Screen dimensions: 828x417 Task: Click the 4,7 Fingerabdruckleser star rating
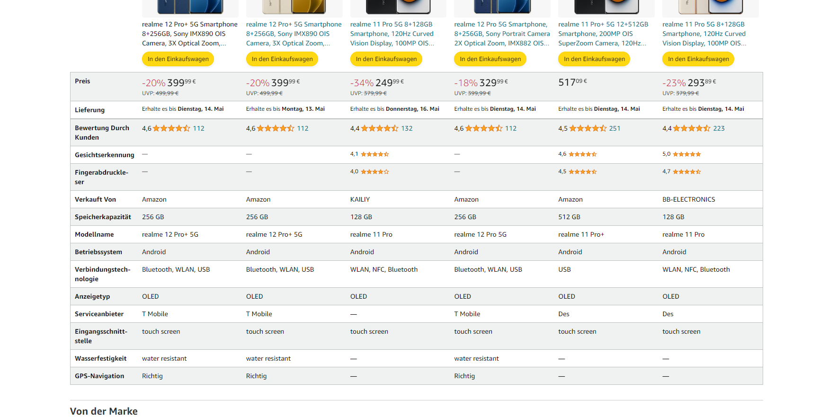[x=687, y=172]
